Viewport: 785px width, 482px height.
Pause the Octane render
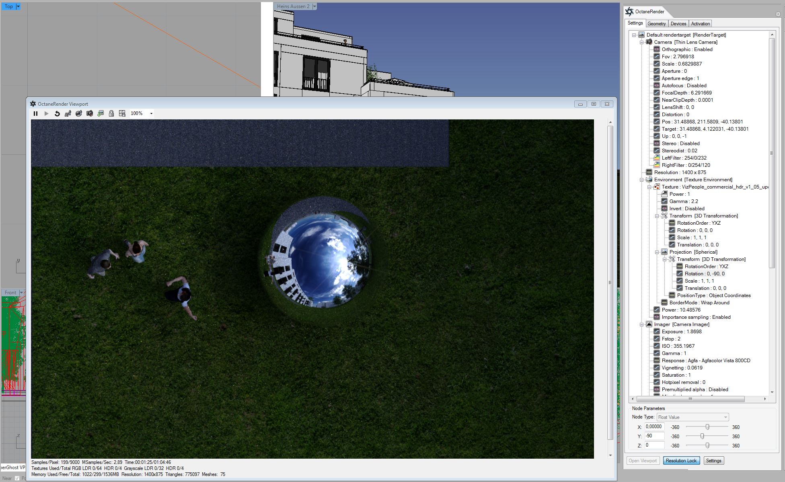click(35, 113)
